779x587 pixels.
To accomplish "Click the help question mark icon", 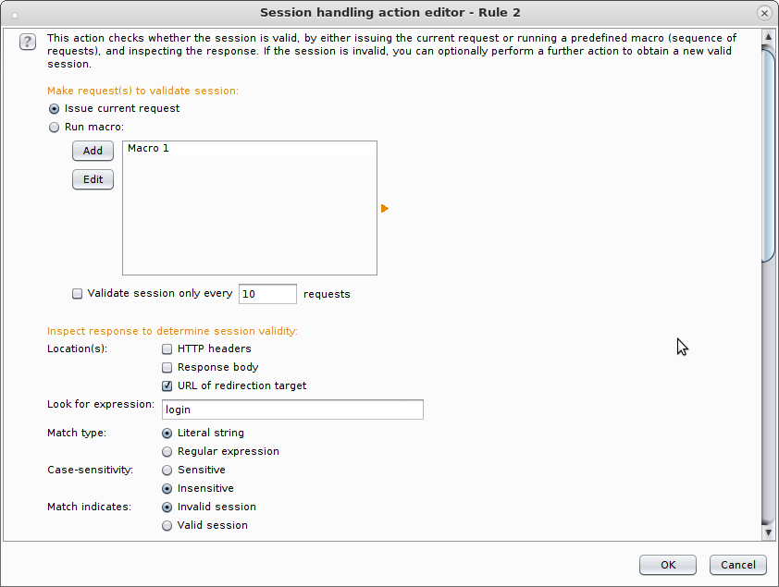I will click(x=28, y=42).
